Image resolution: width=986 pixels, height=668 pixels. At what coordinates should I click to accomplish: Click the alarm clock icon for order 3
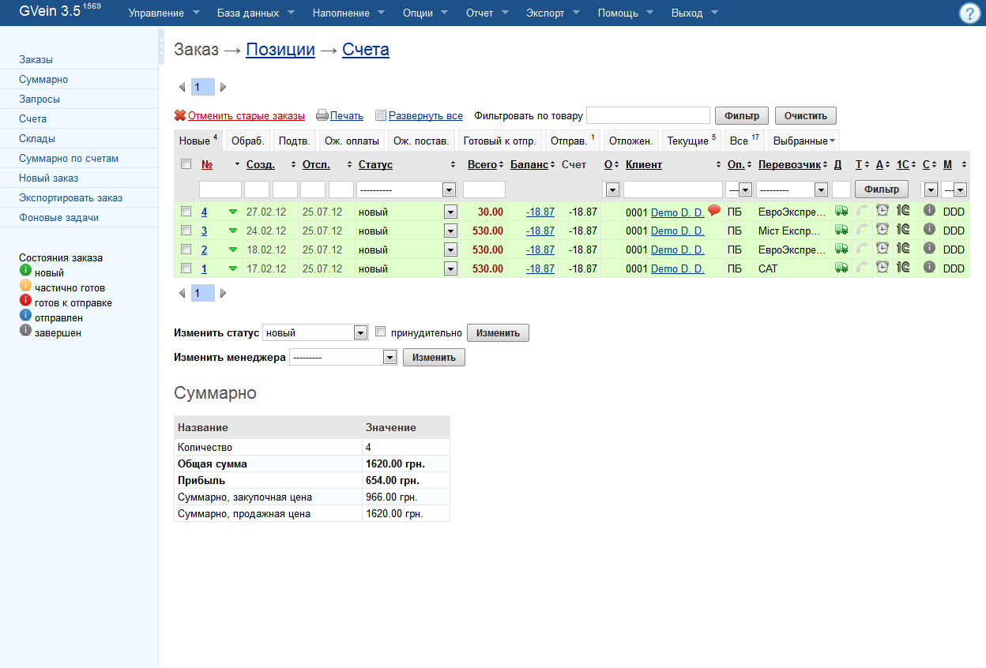pos(883,231)
